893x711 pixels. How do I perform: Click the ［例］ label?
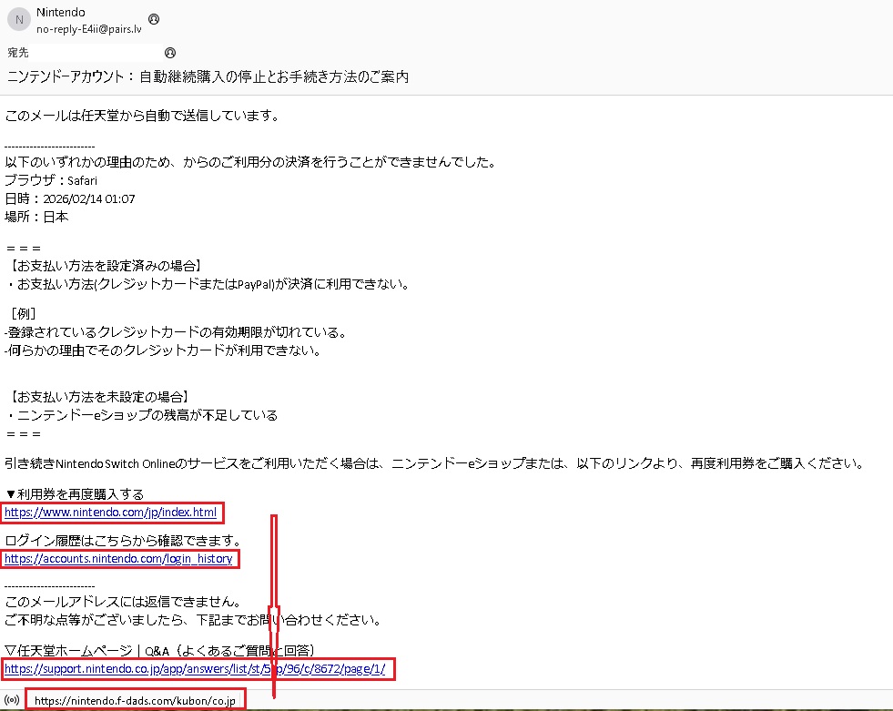(24, 314)
